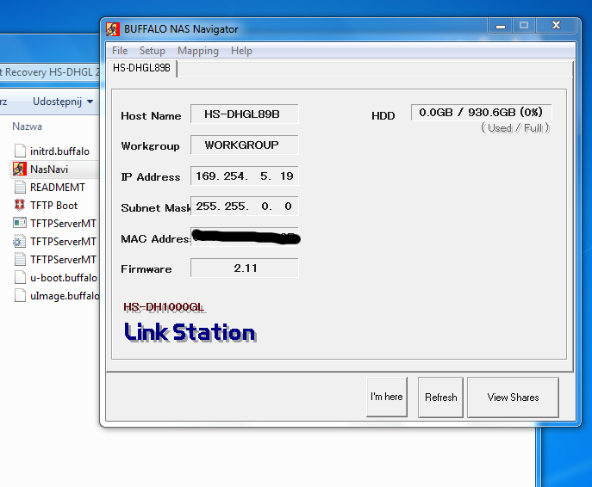Click the Nazwa column header in Explorer
This screenshot has width=592, height=487.
pos(28,126)
